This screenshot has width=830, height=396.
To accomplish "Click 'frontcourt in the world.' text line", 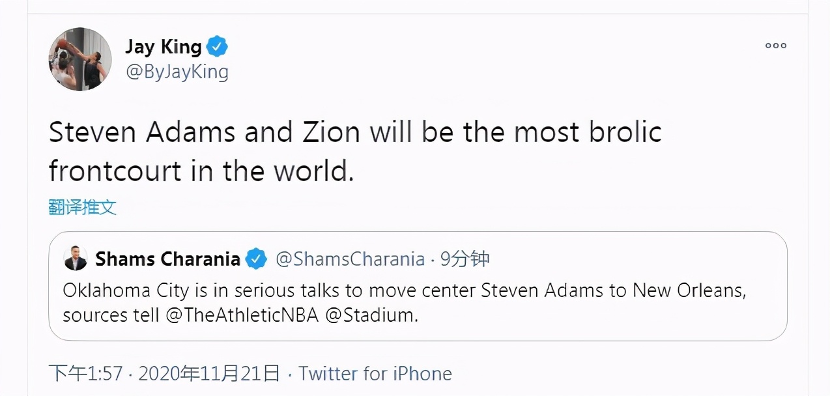I will (201, 171).
